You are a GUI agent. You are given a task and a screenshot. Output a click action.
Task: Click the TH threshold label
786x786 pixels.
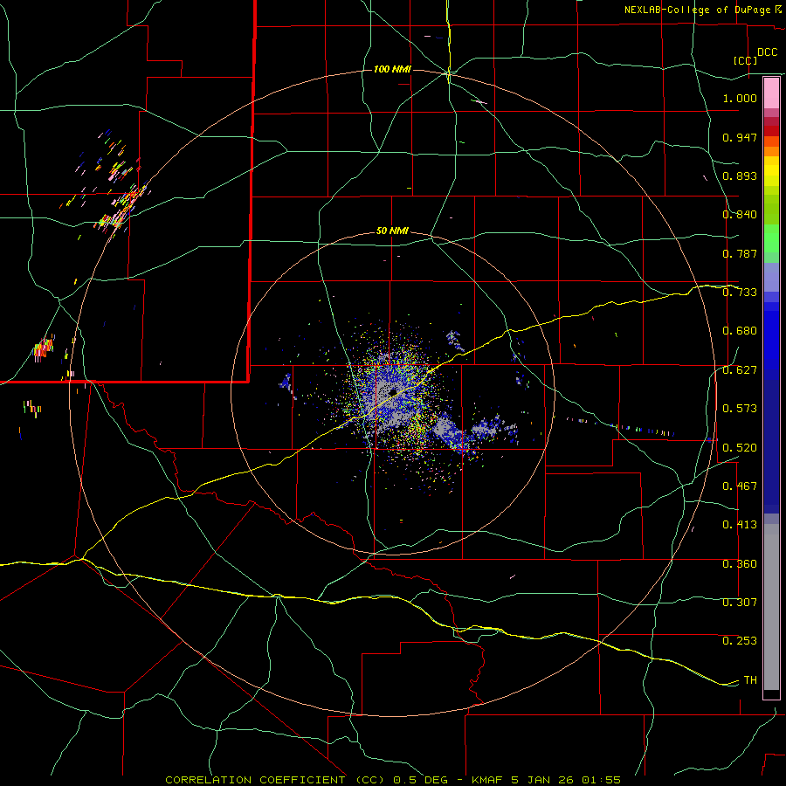750,680
